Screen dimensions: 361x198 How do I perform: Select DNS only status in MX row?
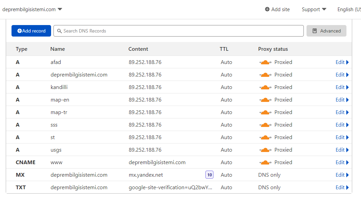(x=269, y=175)
